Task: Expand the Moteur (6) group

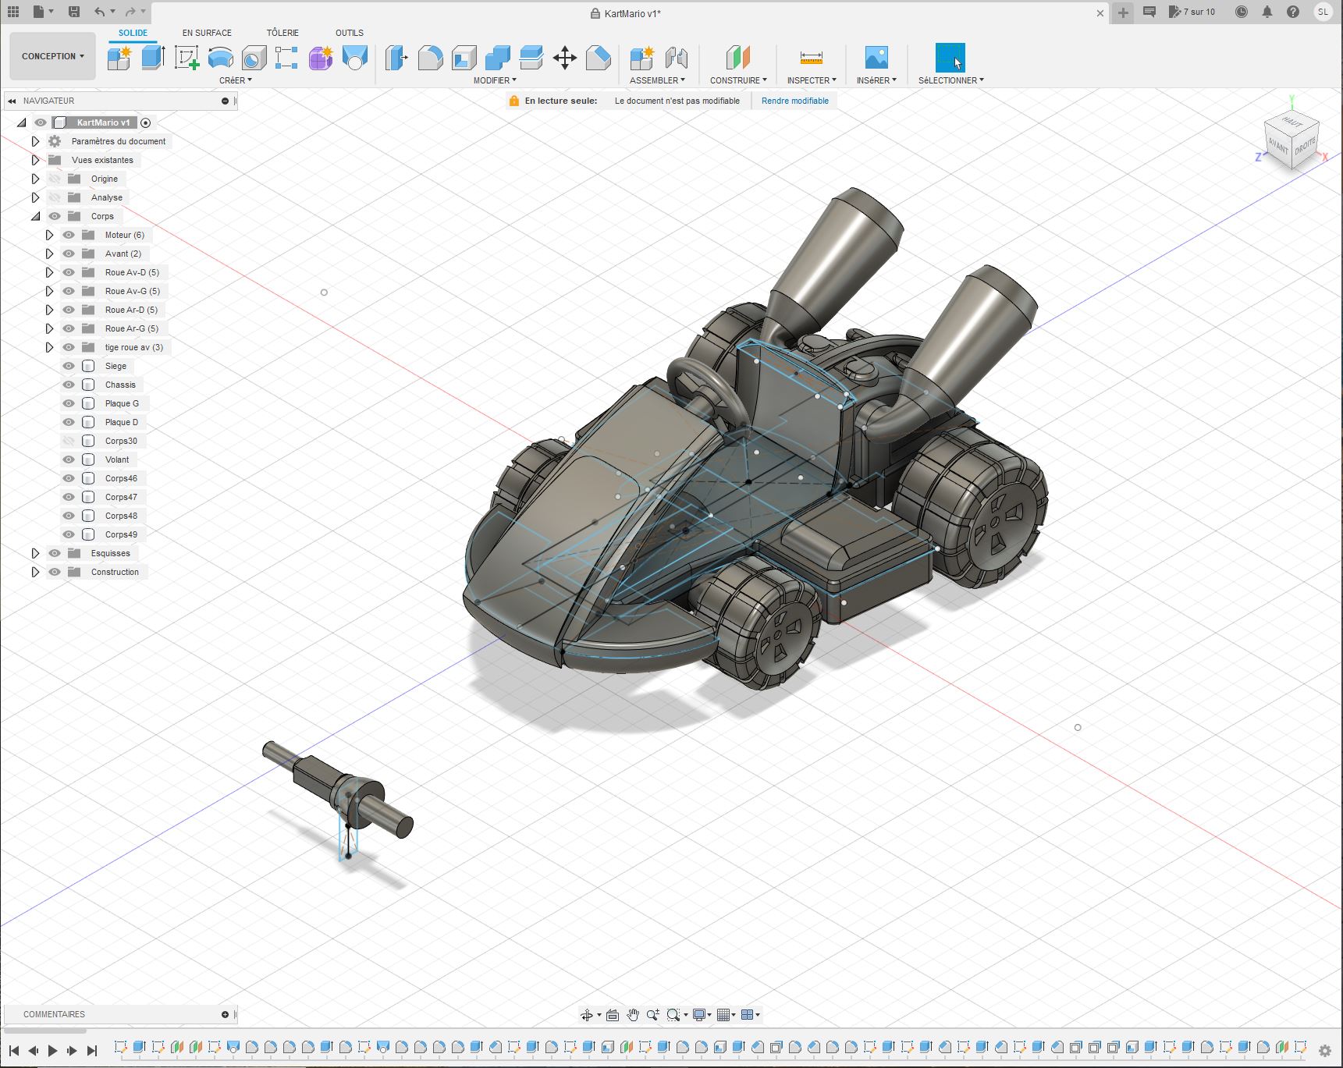Action: tap(49, 235)
